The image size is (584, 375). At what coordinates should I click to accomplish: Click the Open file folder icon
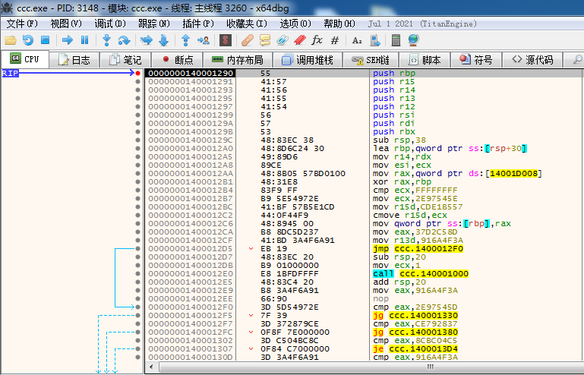point(11,40)
